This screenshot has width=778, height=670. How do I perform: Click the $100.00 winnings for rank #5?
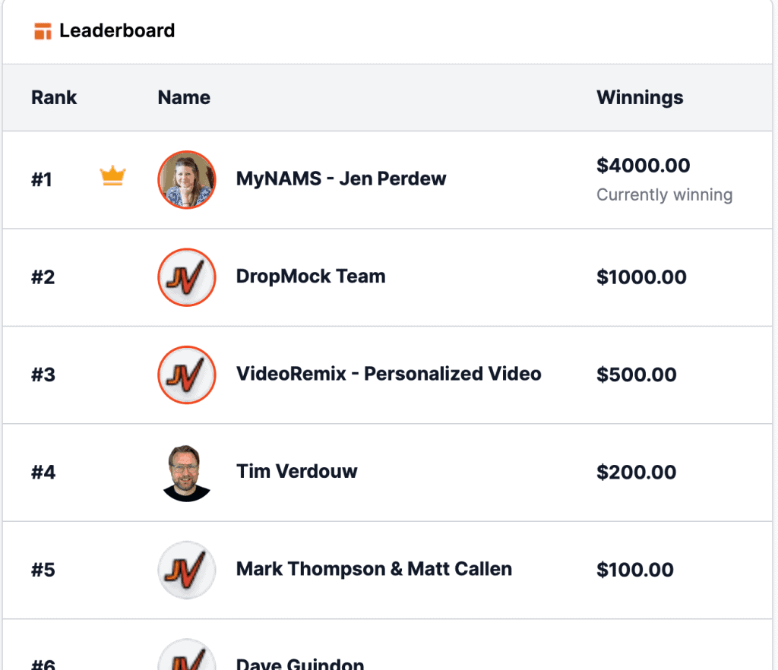pos(636,569)
